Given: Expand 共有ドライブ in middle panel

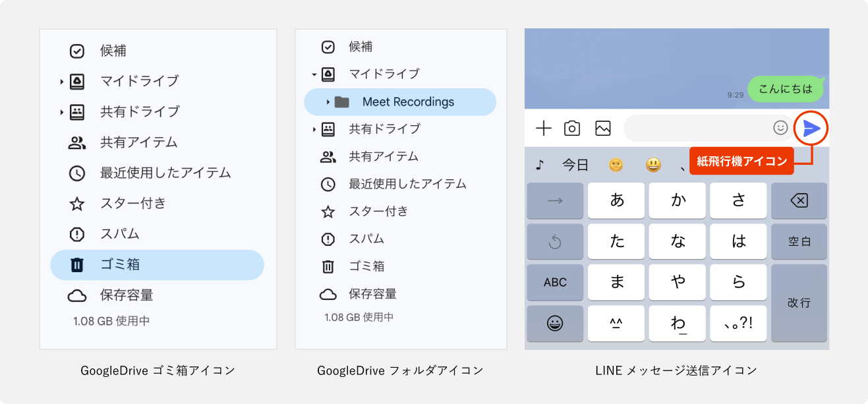Looking at the screenshot, I should 314,129.
